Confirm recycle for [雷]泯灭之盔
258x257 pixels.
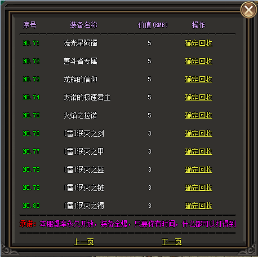click(199, 169)
